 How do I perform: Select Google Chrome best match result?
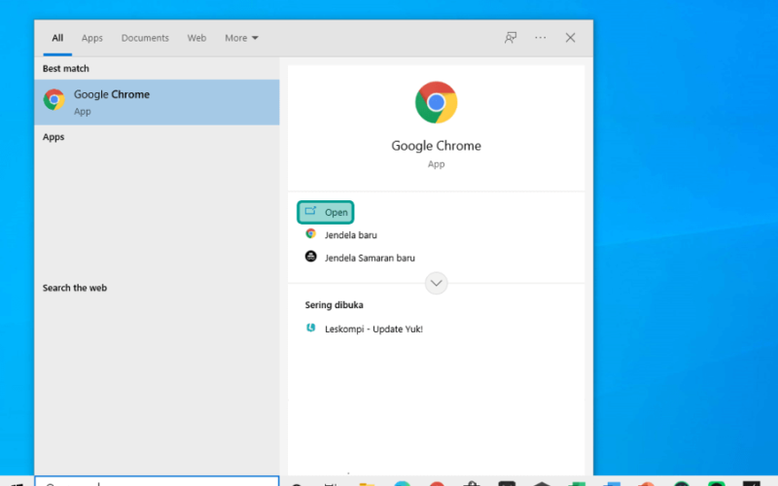click(157, 102)
